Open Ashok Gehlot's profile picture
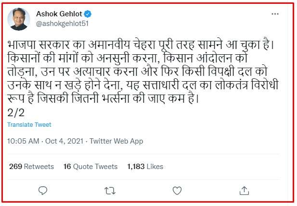This screenshot has width=297, height=206. [x=18, y=19]
